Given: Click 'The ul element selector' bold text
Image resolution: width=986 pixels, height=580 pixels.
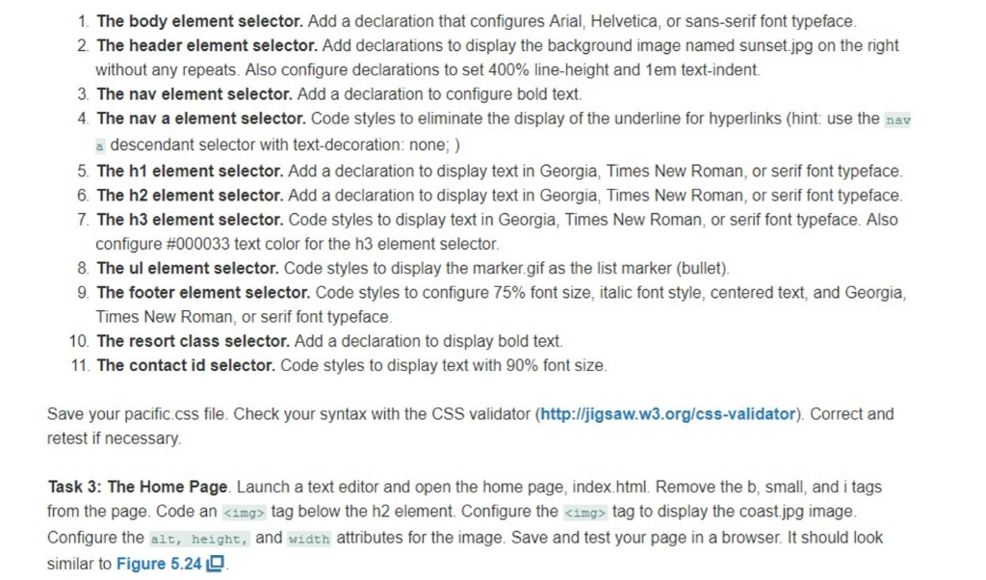Looking at the screenshot, I should click(188, 267).
